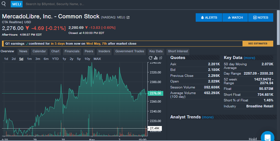Click the MercadoLibre, Inc. - Common Stock heading
Screen dimensions: 280x141
51,16
